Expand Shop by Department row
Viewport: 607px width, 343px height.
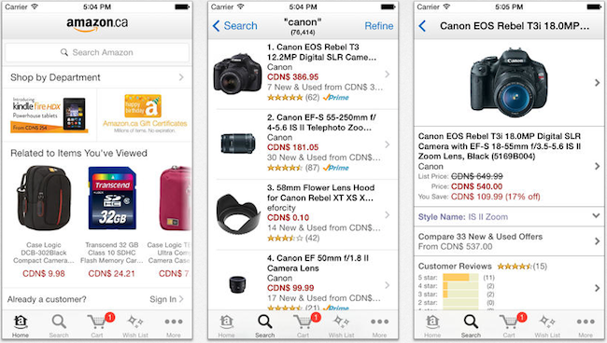(x=97, y=77)
